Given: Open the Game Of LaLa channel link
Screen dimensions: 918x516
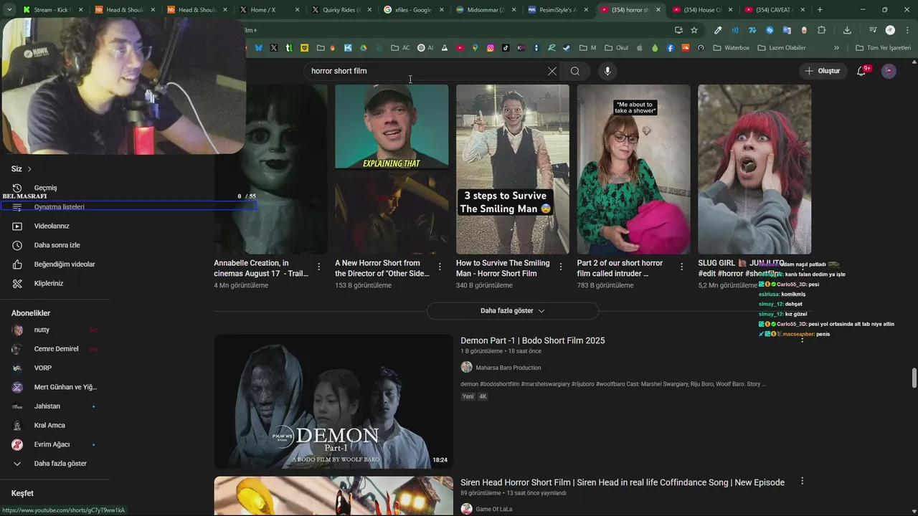Looking at the screenshot, I should [x=494, y=509].
